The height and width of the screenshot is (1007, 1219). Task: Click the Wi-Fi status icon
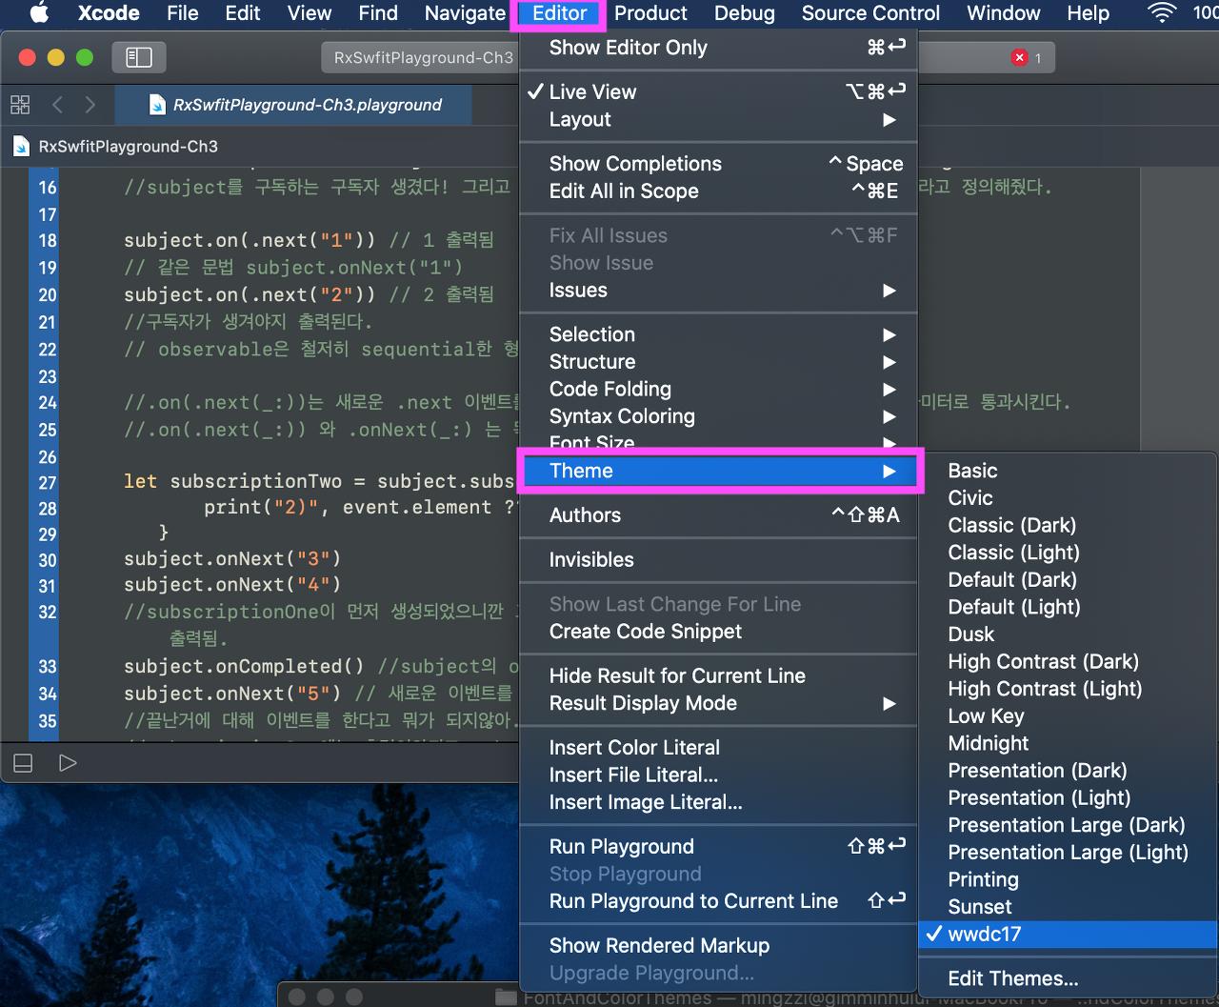[x=1162, y=12]
